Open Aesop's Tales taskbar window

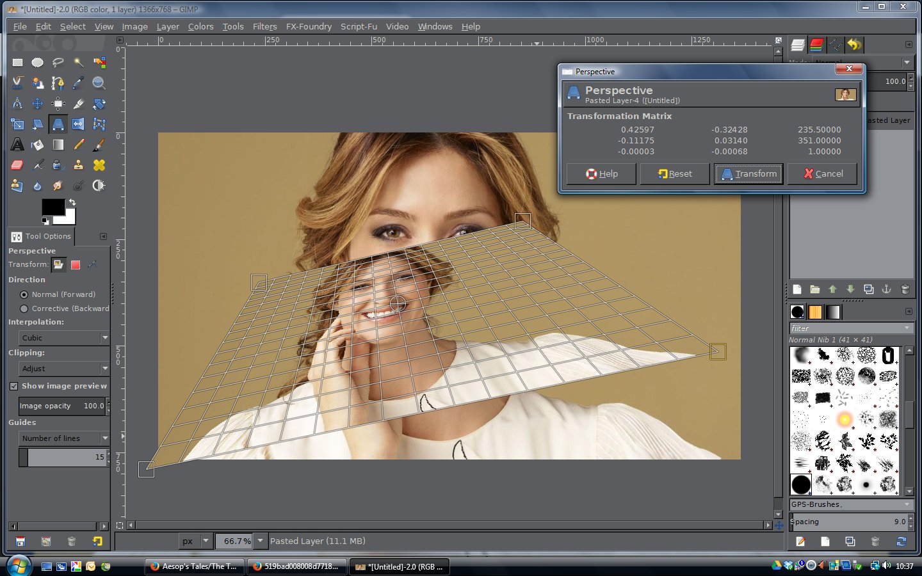(194, 566)
